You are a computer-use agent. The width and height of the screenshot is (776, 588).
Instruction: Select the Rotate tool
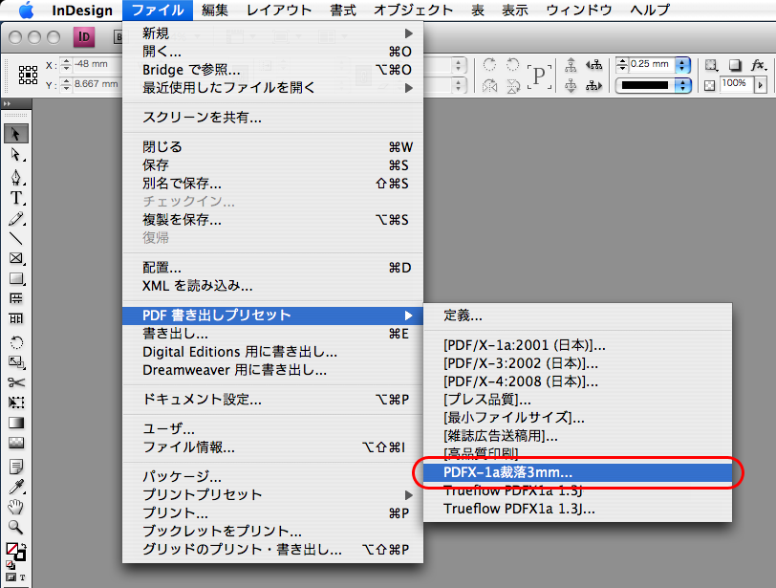click(x=16, y=342)
